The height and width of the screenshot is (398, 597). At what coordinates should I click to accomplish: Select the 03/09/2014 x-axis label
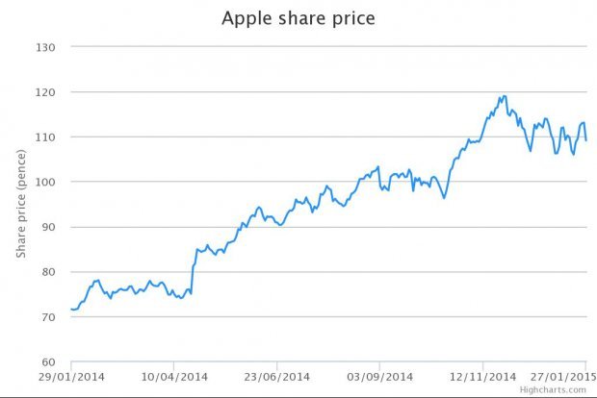click(379, 376)
